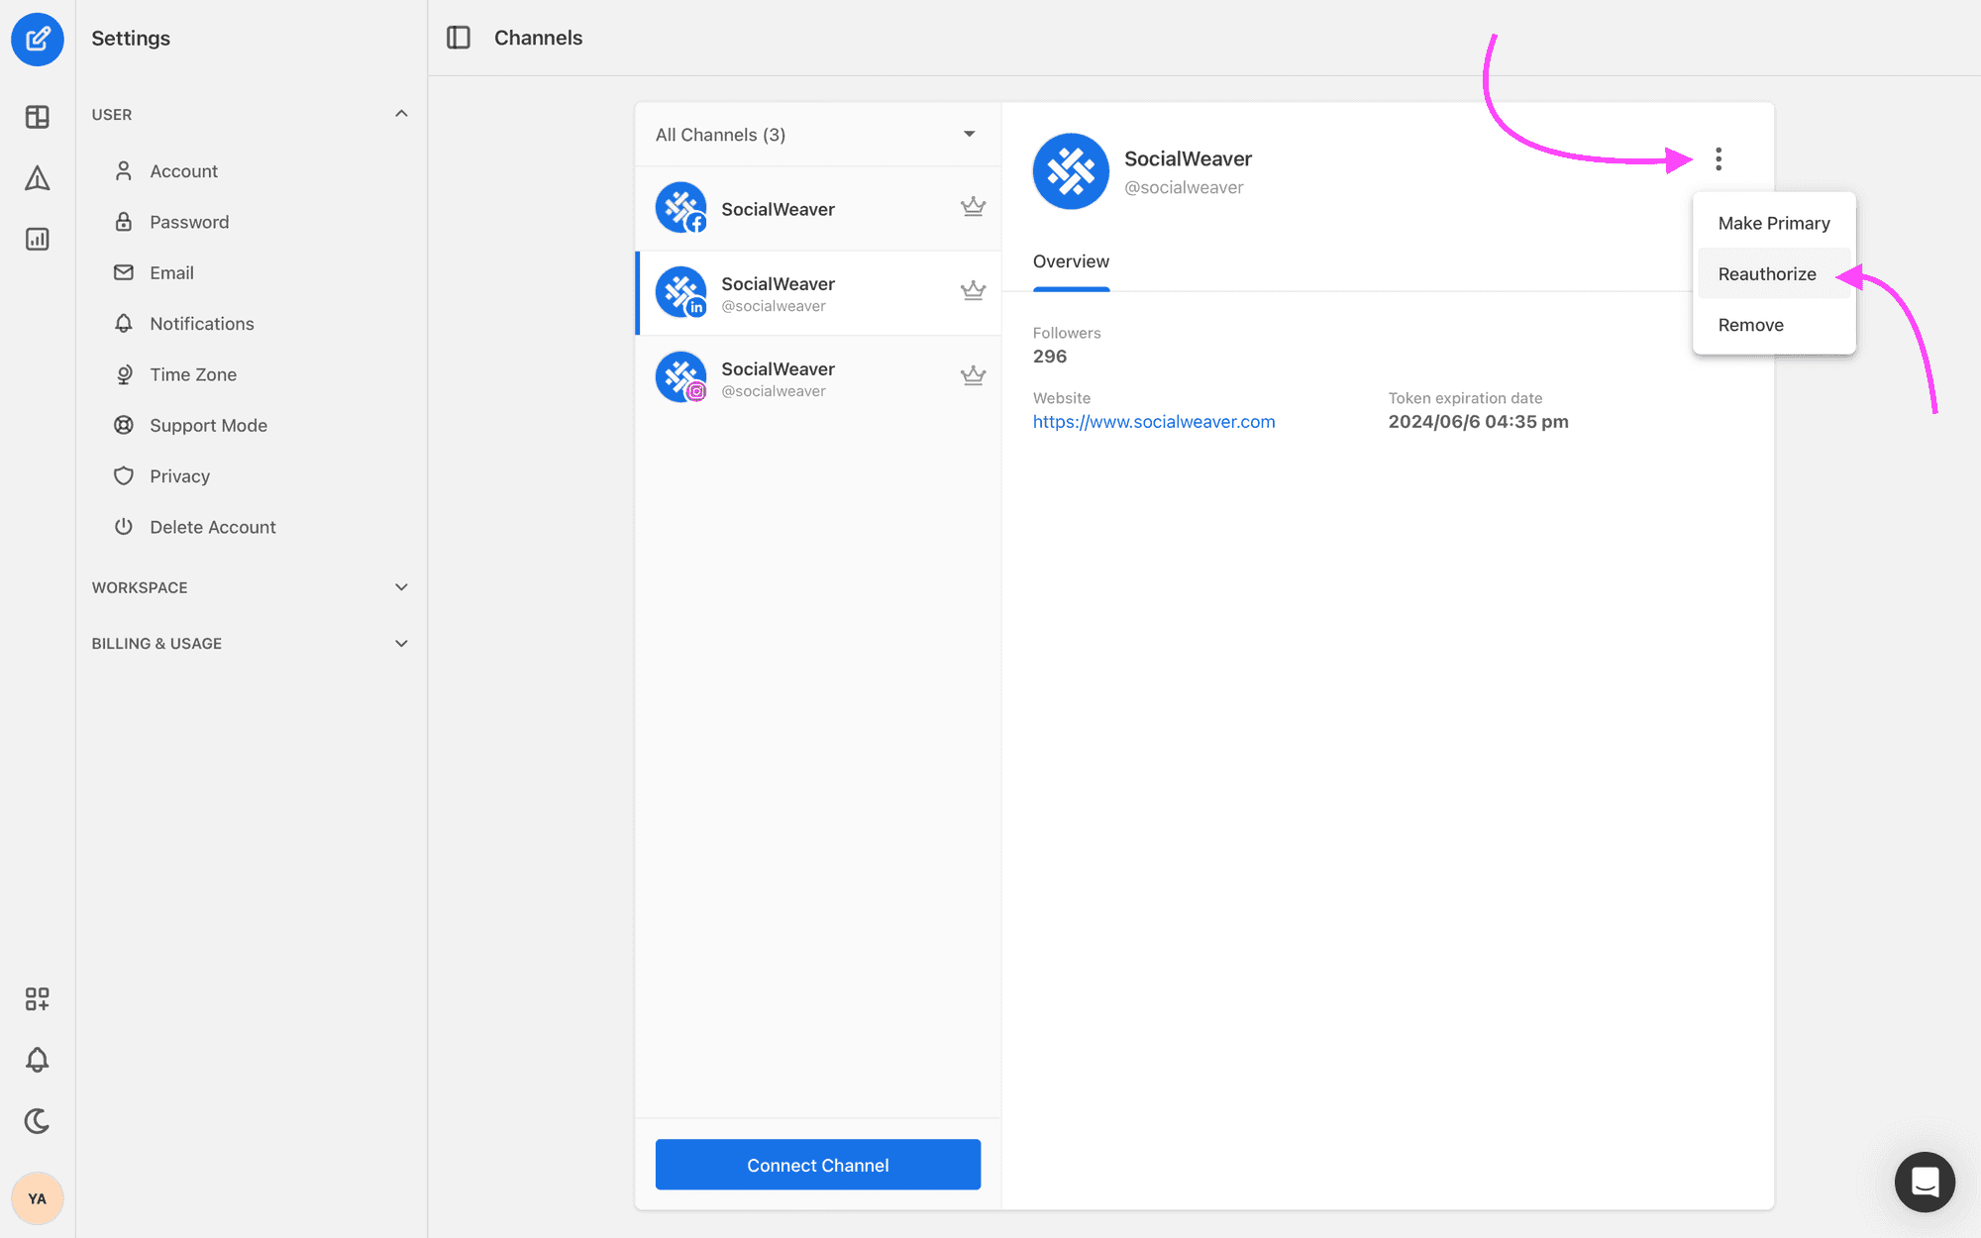
Task: Select the Facebook SocialWeaver channel
Action: (817, 208)
